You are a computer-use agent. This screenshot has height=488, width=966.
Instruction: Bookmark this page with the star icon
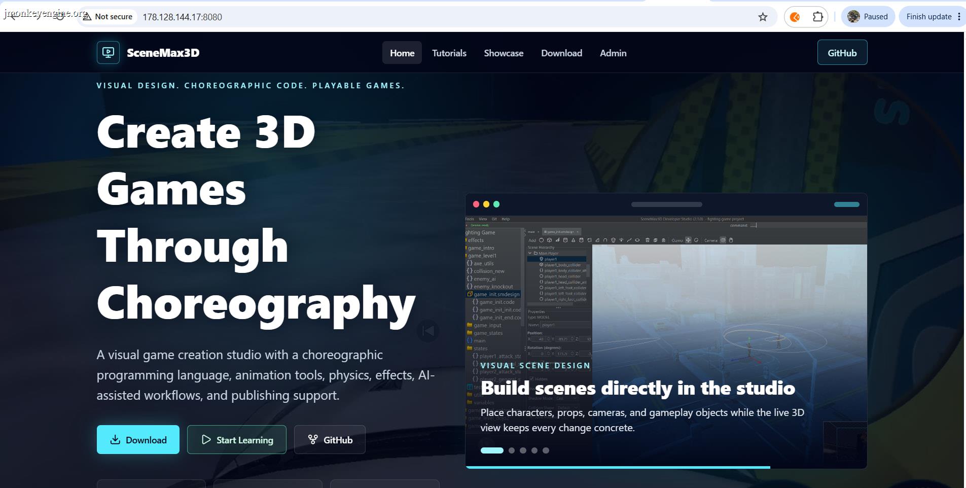tap(763, 17)
